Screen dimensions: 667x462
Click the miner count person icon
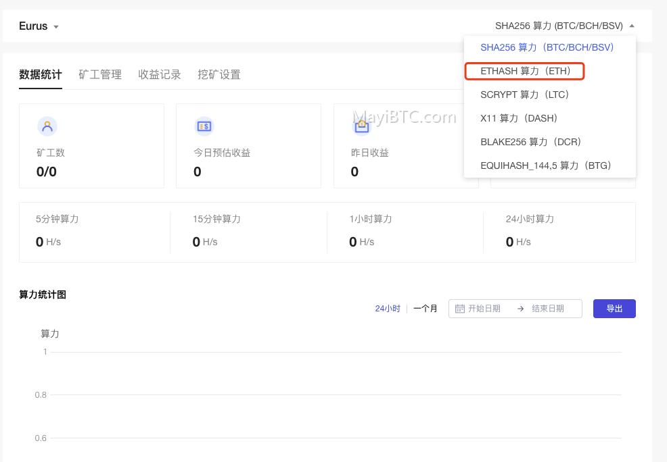pyautogui.click(x=47, y=126)
